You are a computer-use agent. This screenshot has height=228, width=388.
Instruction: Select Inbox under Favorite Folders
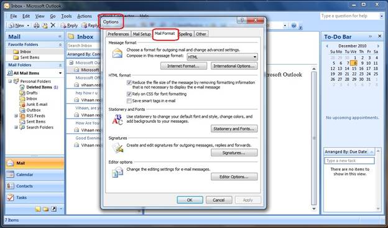point(25,52)
